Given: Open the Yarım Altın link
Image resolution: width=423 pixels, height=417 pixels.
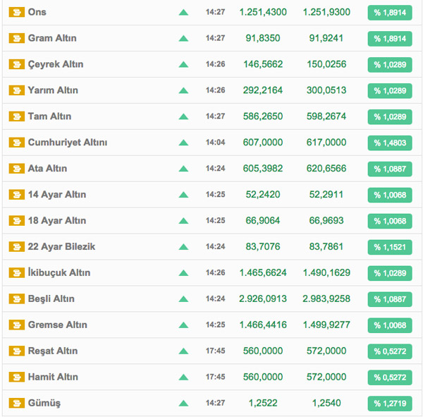Looking at the screenshot, I should [53, 90].
